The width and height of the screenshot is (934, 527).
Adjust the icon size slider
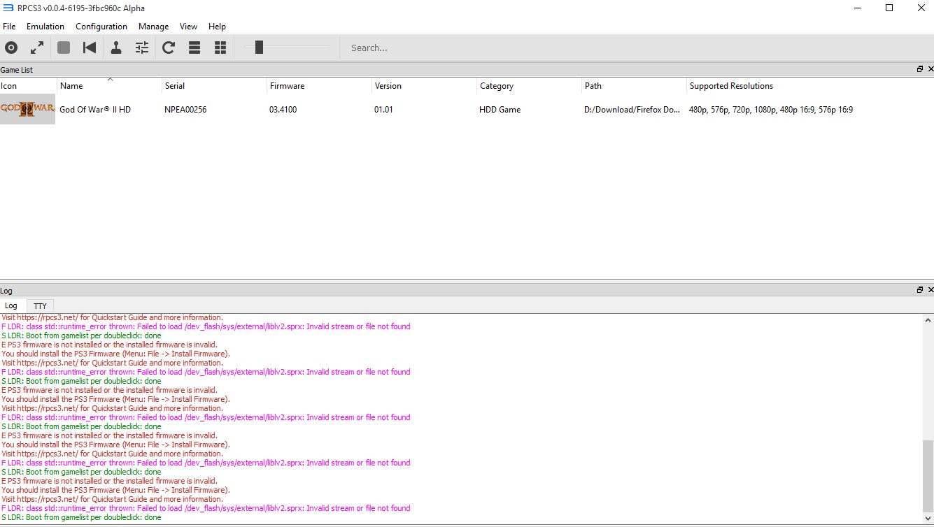(259, 48)
